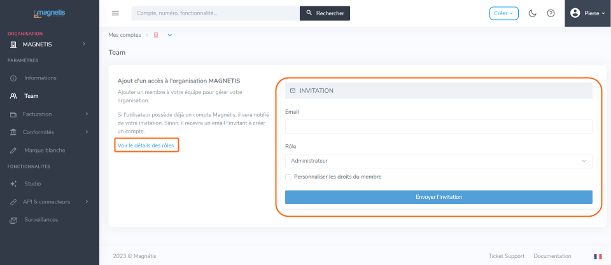This screenshot has height=265, width=611.
Task: Open Voir le détails des rôles link
Action: pos(146,146)
